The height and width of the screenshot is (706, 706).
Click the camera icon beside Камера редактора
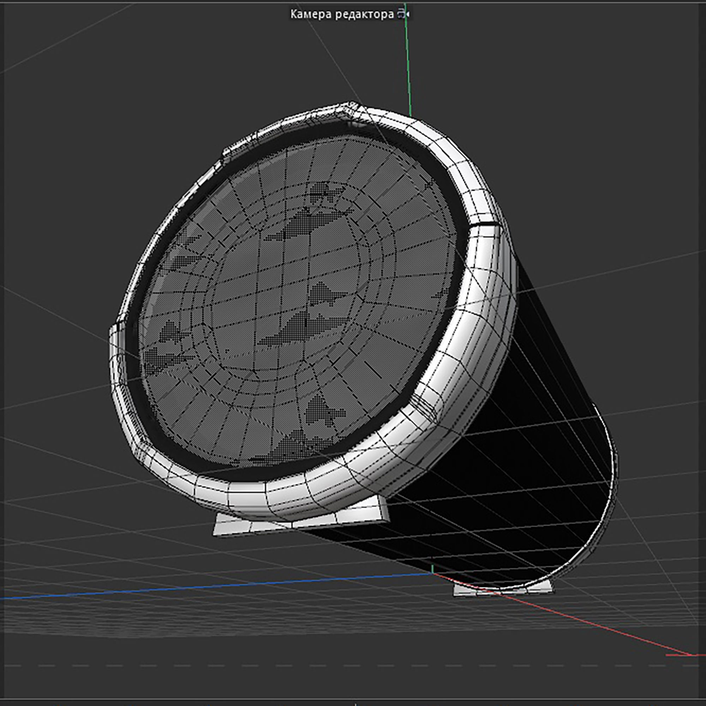[403, 14]
